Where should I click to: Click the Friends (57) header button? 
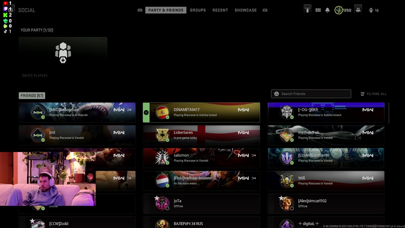[x=32, y=96]
